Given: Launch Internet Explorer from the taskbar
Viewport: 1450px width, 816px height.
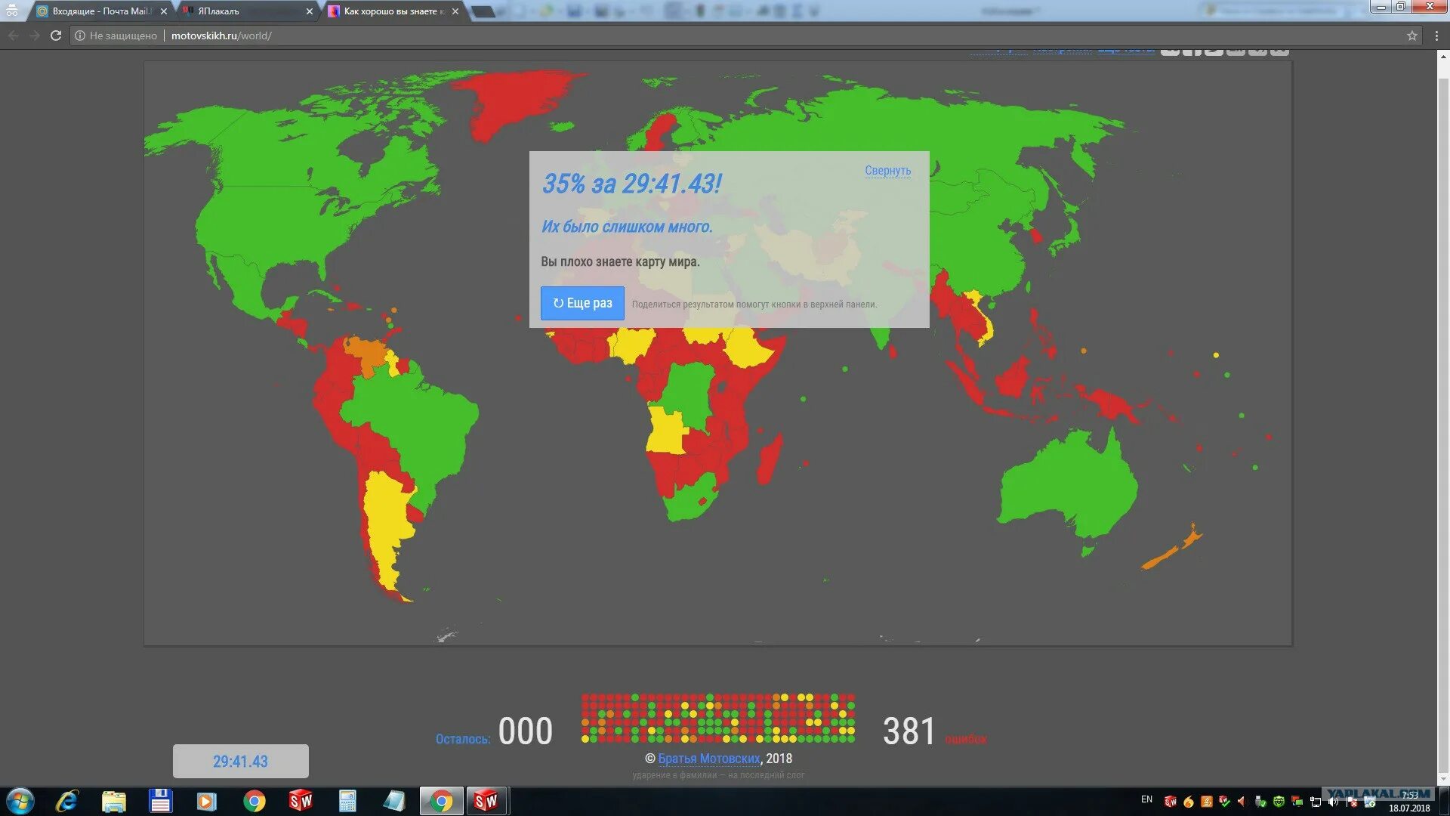Looking at the screenshot, I should pyautogui.click(x=67, y=801).
